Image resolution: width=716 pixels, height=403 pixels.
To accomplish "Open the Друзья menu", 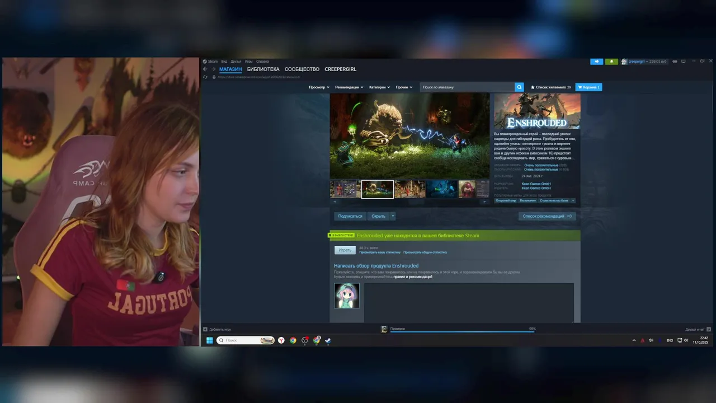I will tap(235, 62).
